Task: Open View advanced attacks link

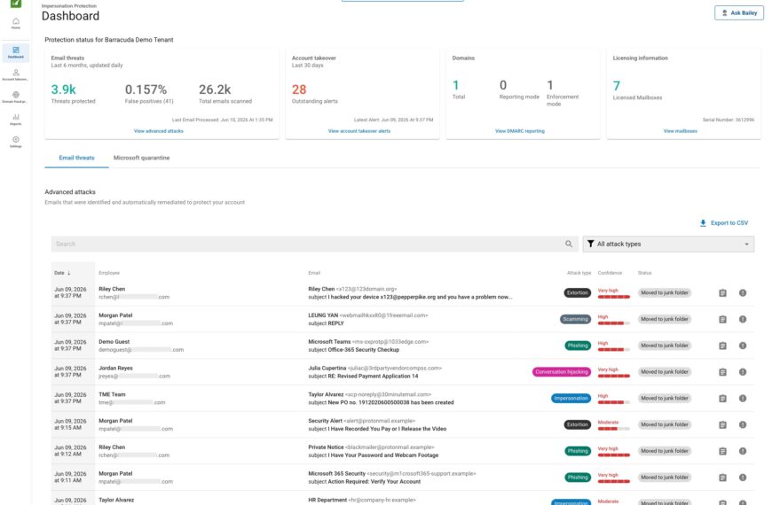Action: [159, 131]
